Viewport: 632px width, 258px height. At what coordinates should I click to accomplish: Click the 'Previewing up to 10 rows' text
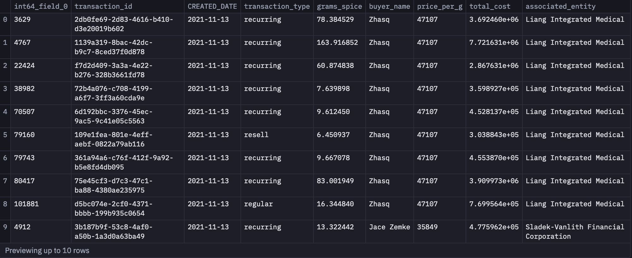[x=47, y=250]
